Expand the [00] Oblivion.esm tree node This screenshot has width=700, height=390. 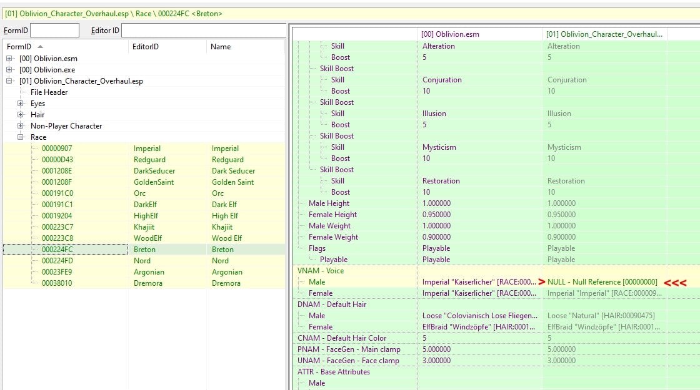coord(9,59)
